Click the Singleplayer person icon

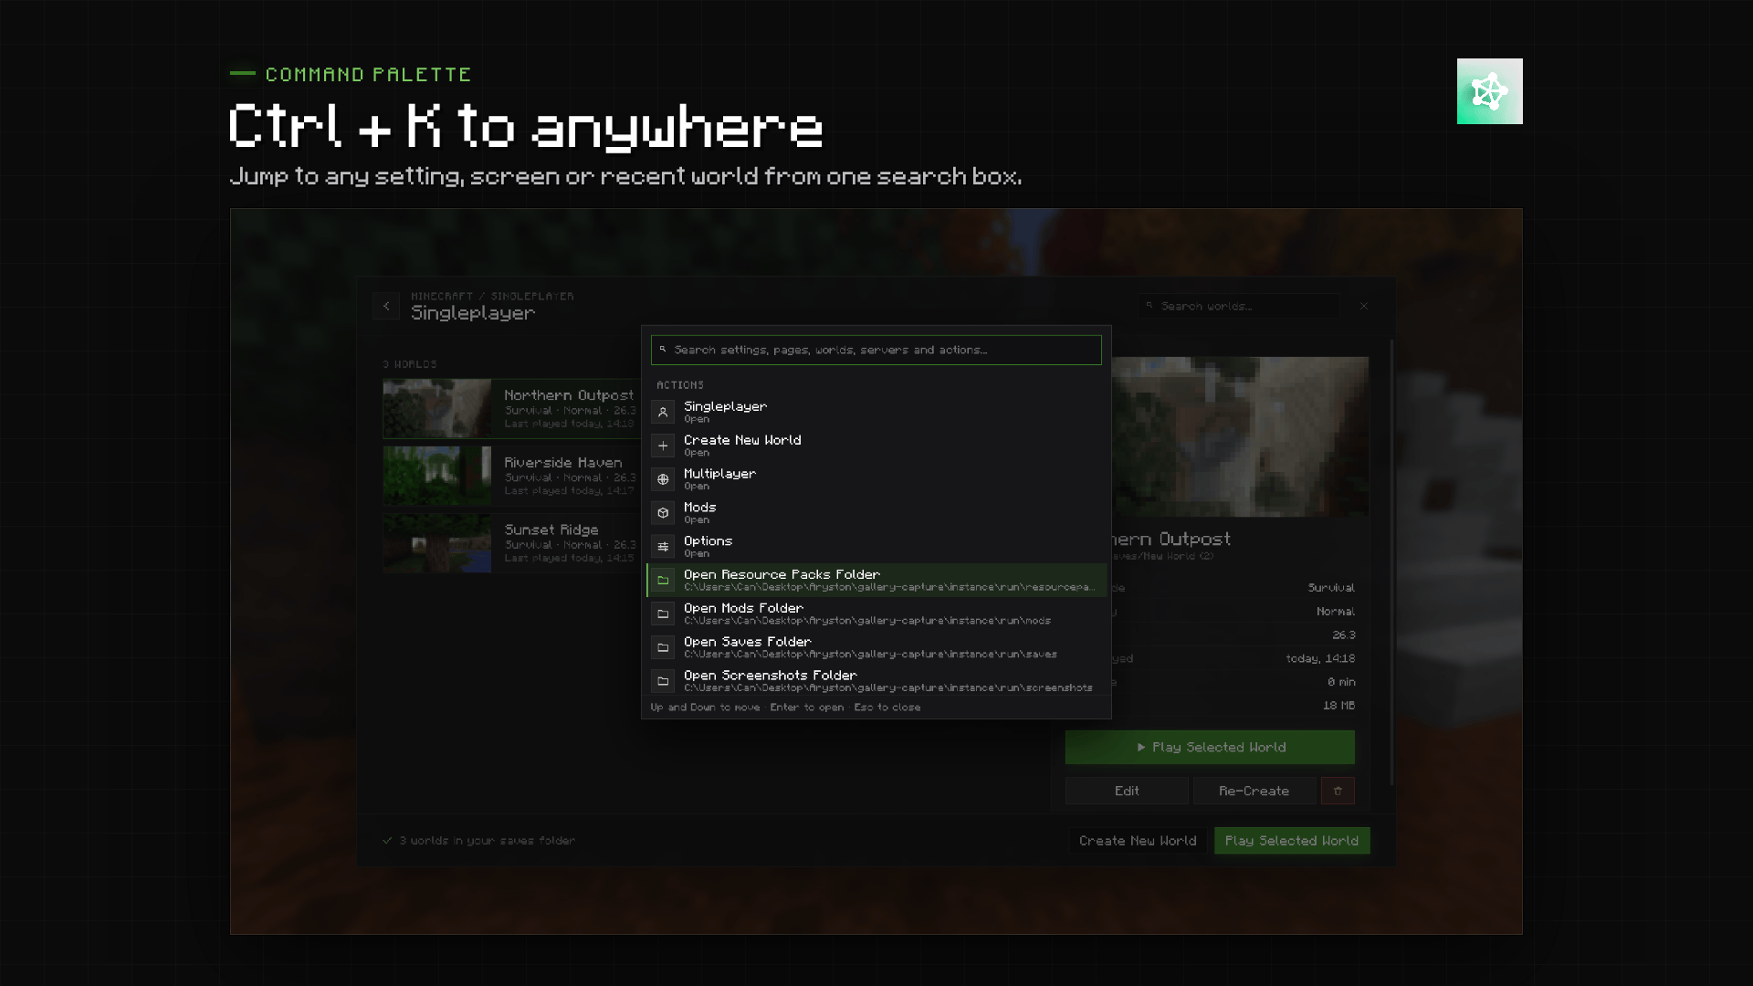[663, 413]
